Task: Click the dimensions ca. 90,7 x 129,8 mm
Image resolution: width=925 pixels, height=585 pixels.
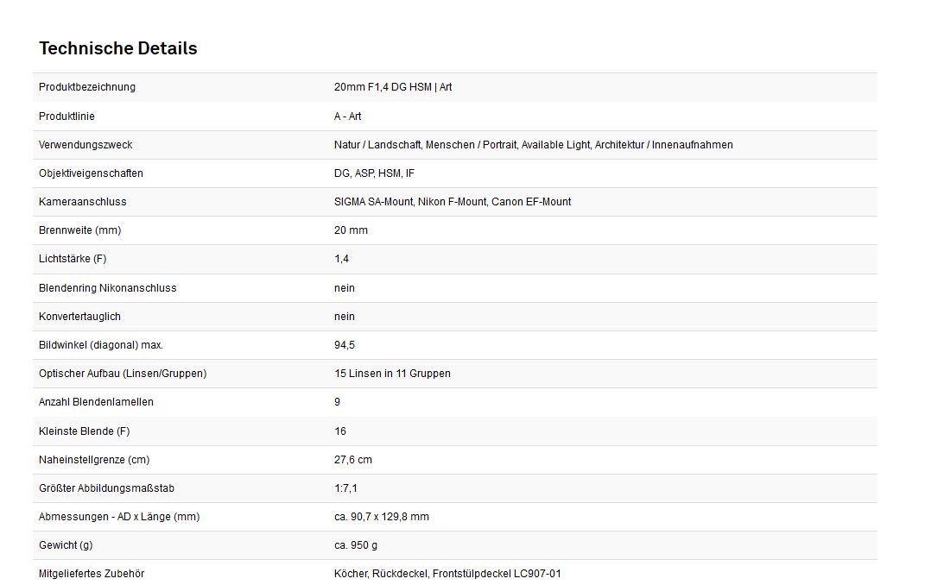Action: coord(381,517)
